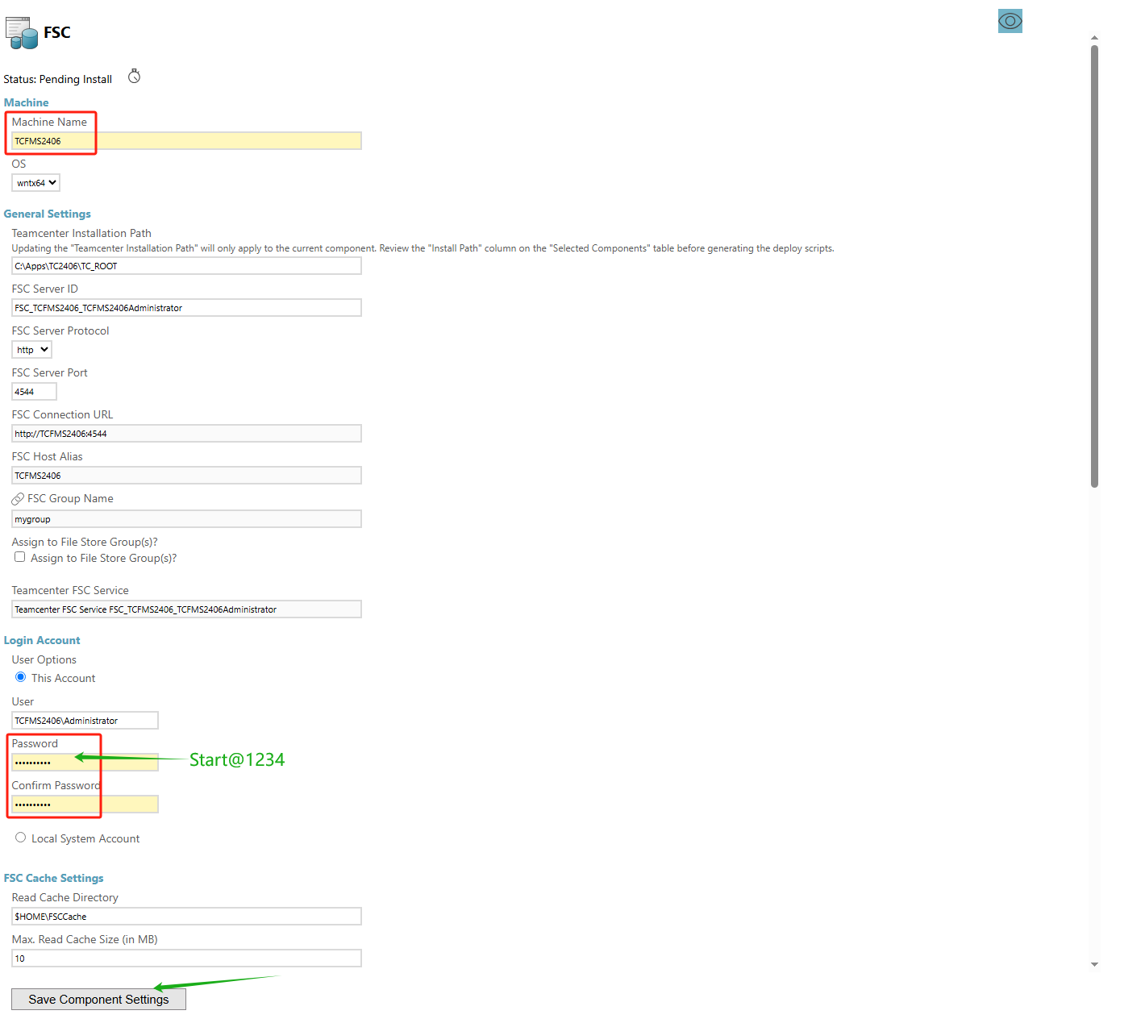
Task: Click the scrollbar down arrow
Action: tap(1094, 964)
